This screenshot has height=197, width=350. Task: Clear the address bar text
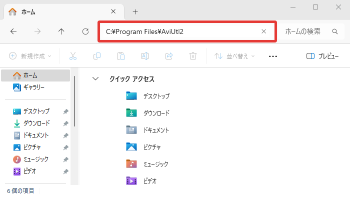pyautogui.click(x=263, y=31)
